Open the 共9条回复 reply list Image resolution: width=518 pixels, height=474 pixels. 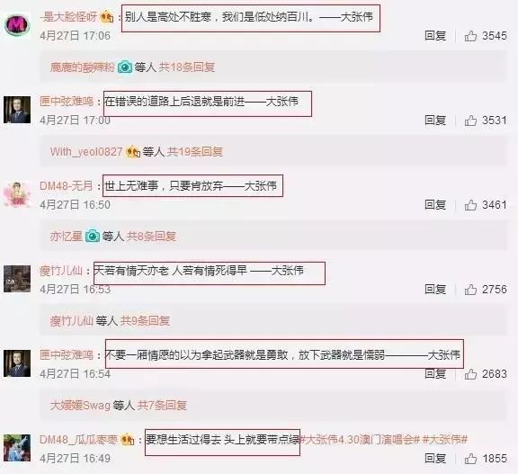point(145,320)
